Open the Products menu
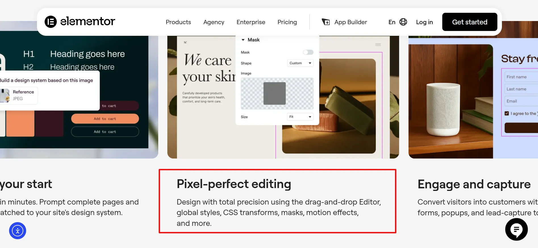 178,22
